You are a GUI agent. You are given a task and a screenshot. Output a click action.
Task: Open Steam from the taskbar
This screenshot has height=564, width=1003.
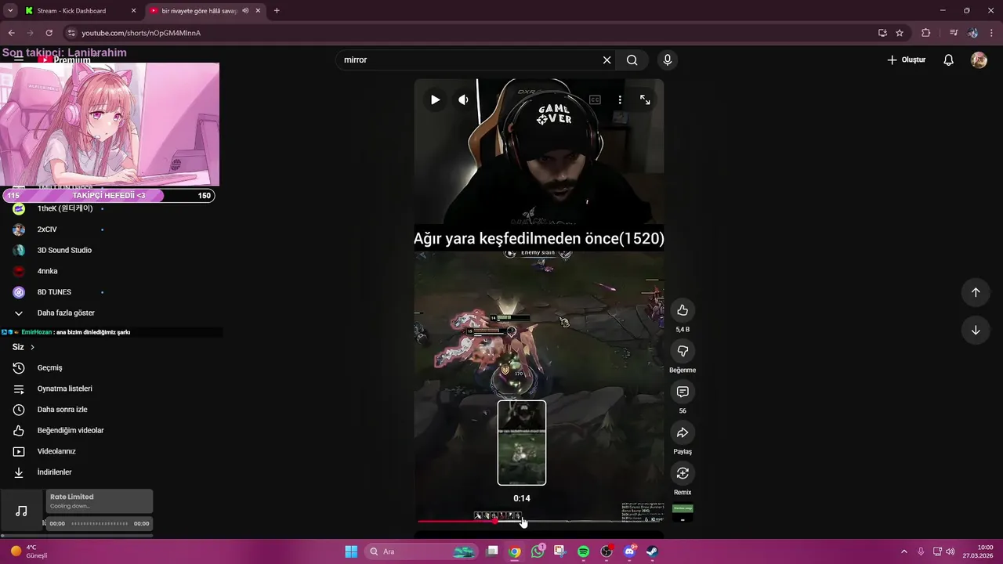point(652,551)
